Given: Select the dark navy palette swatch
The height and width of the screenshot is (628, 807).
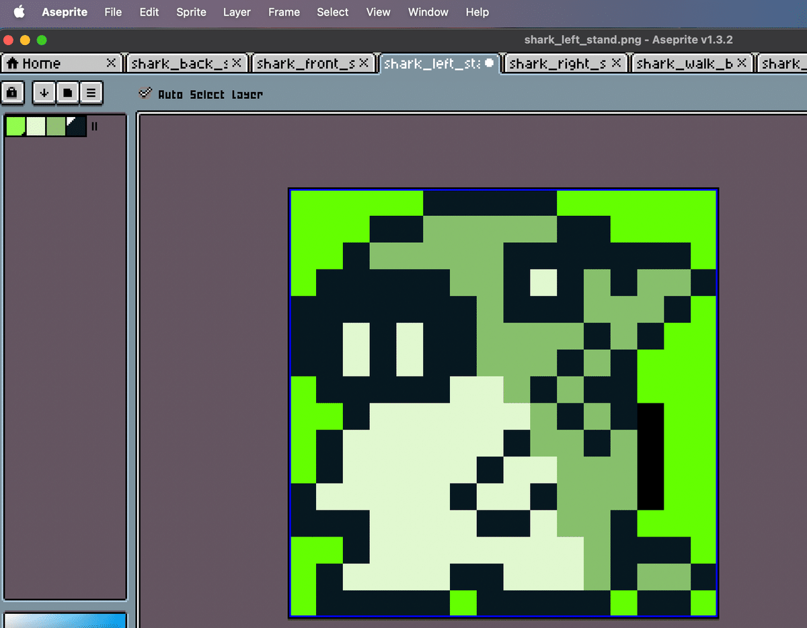Looking at the screenshot, I should pos(76,126).
